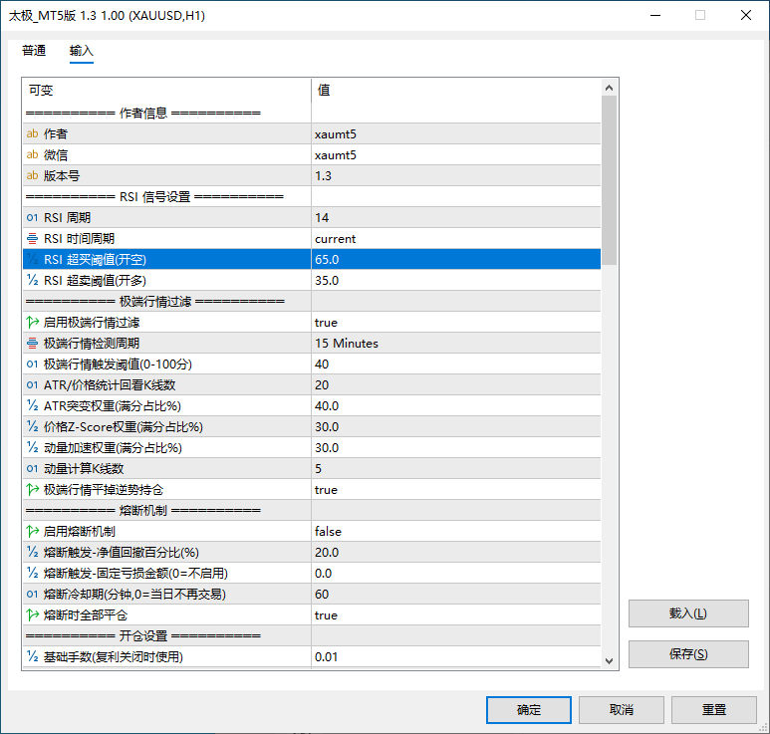Edit ATR lookback bars value 20
This screenshot has width=770, height=734.
pyautogui.click(x=455, y=384)
